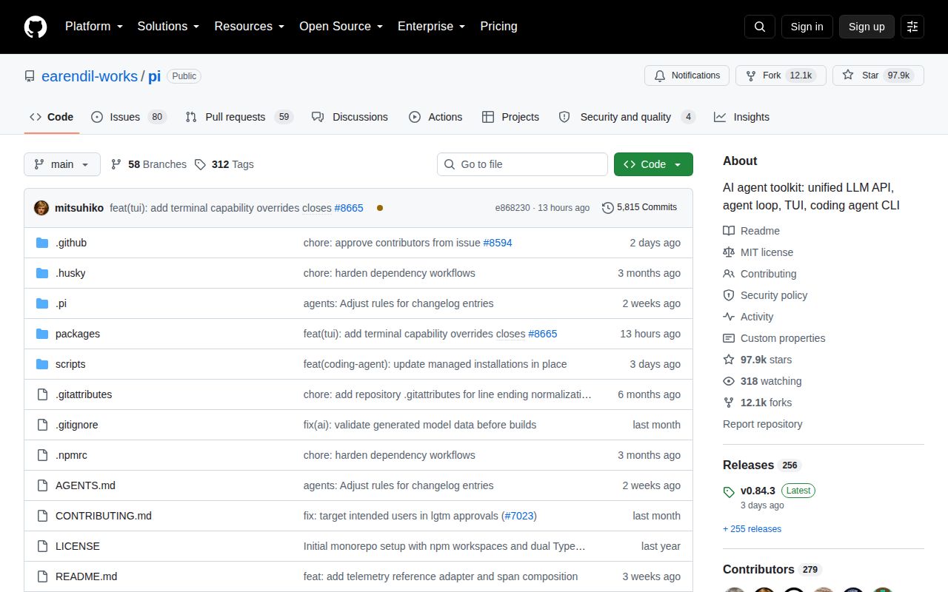Click the fork icon next to 12.1k forks
The width and height of the screenshot is (948, 592).
729,403
